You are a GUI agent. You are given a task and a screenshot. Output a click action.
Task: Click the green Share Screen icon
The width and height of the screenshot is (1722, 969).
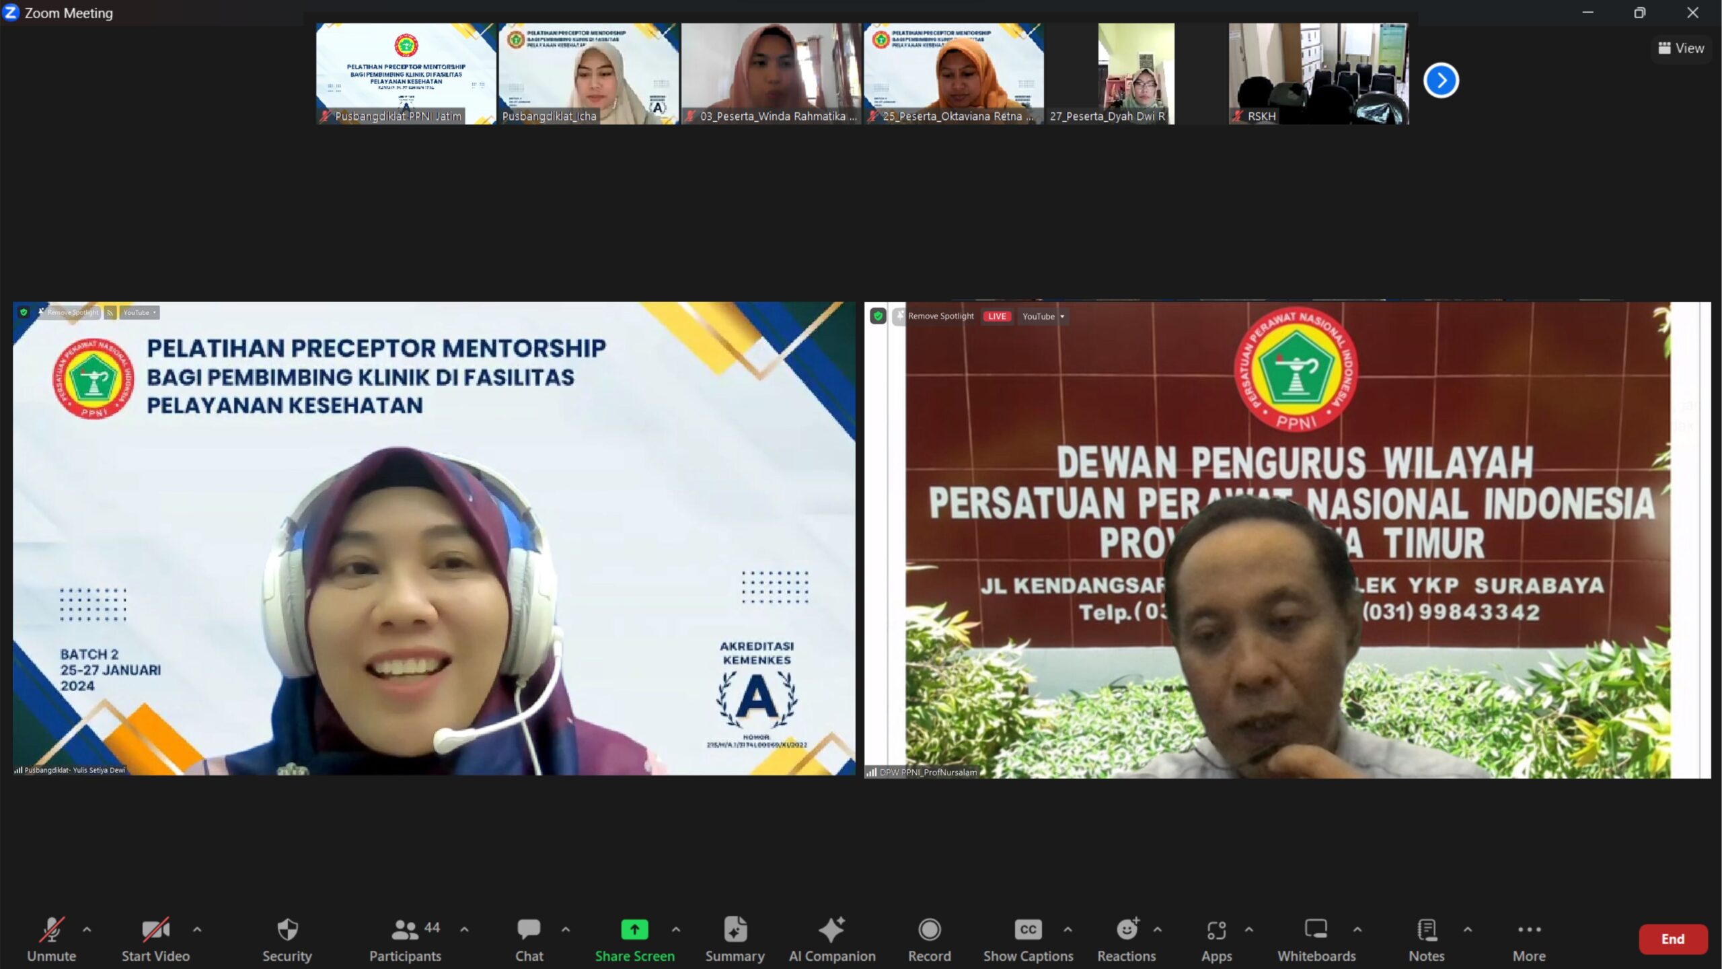(634, 929)
